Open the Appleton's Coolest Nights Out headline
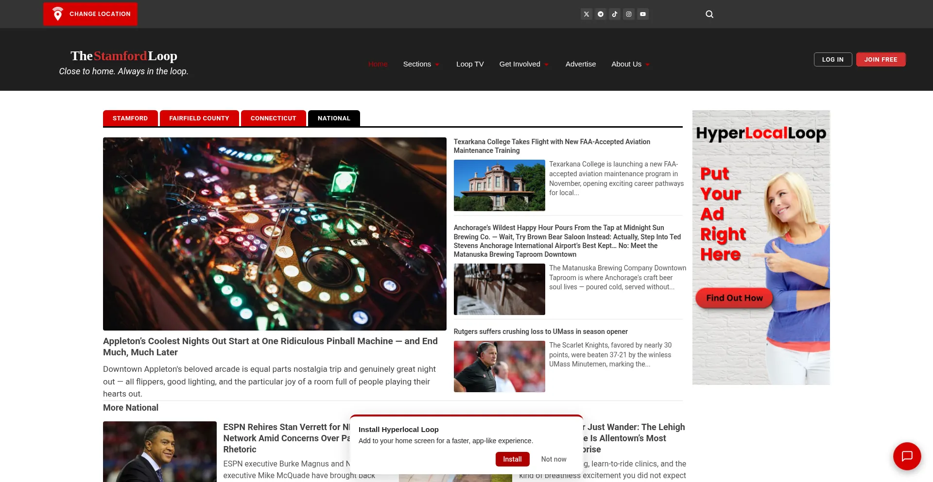This screenshot has height=482, width=933. pyautogui.click(x=270, y=347)
